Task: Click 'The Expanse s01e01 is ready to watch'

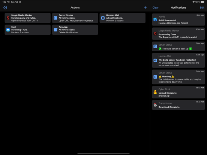Action: [x=178, y=37]
